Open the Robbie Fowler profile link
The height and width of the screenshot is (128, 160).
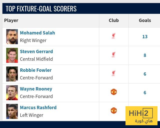click(36, 70)
